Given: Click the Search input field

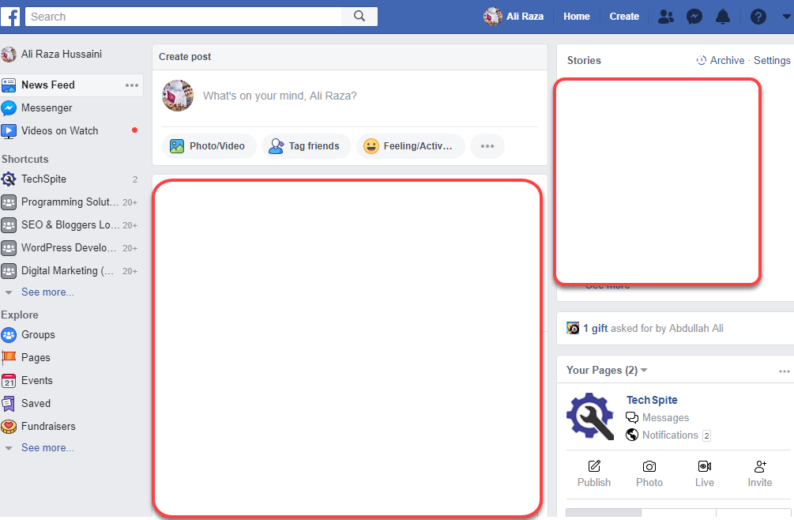Looking at the screenshot, I should tap(183, 17).
